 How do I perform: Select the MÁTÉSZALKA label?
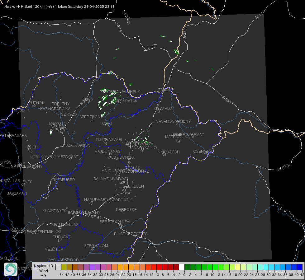click(177, 137)
